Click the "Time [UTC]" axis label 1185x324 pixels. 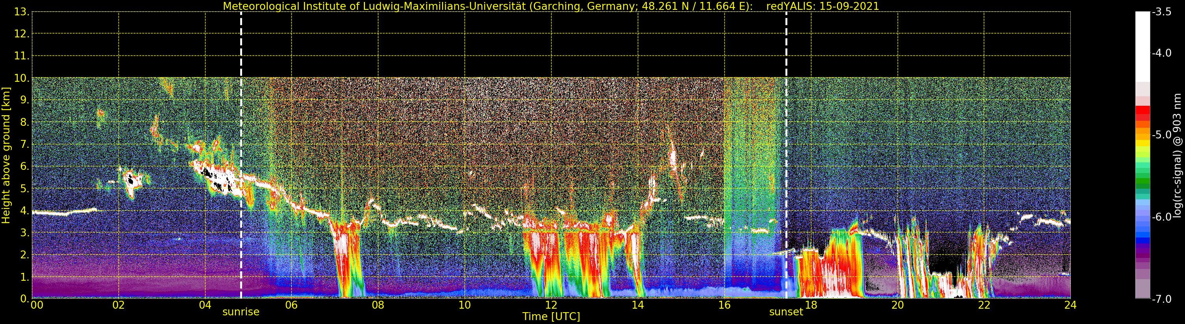coord(551,316)
